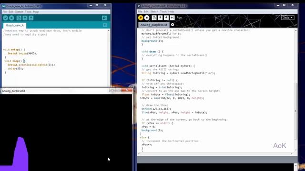Click 'void serialEvent (Serial myPort)' line

click(168, 66)
